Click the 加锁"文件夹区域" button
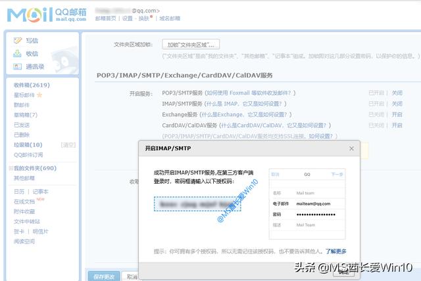The height and width of the screenshot is (281, 421). pos(191,45)
